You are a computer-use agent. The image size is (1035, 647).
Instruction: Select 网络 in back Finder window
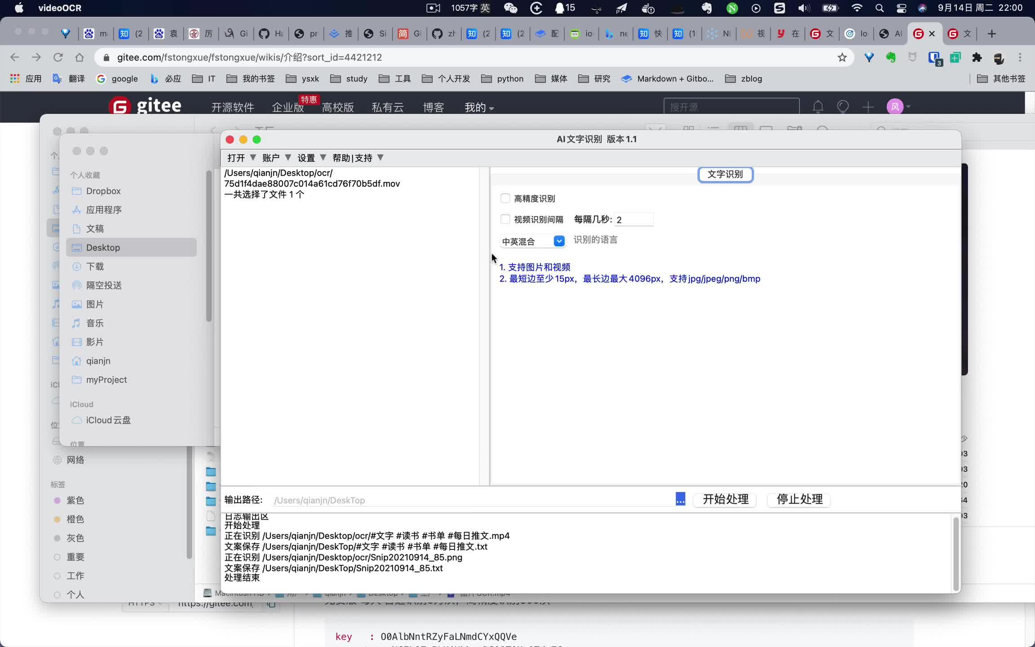(75, 460)
